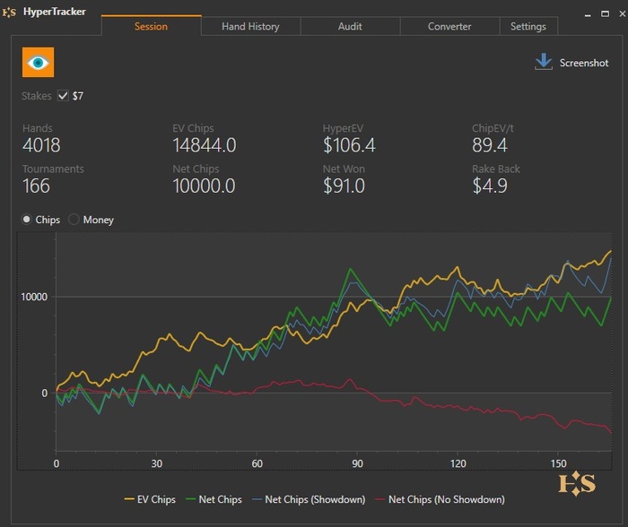
Task: Click the Rake Back value $4.9
Action: tap(490, 186)
